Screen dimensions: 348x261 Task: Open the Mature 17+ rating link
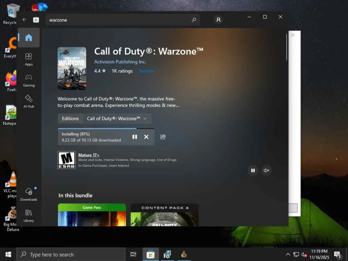pos(89,155)
